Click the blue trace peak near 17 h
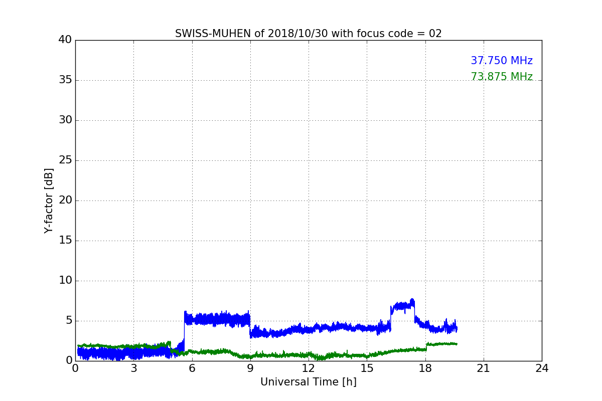Screen dimensions: 602x401 403,305
